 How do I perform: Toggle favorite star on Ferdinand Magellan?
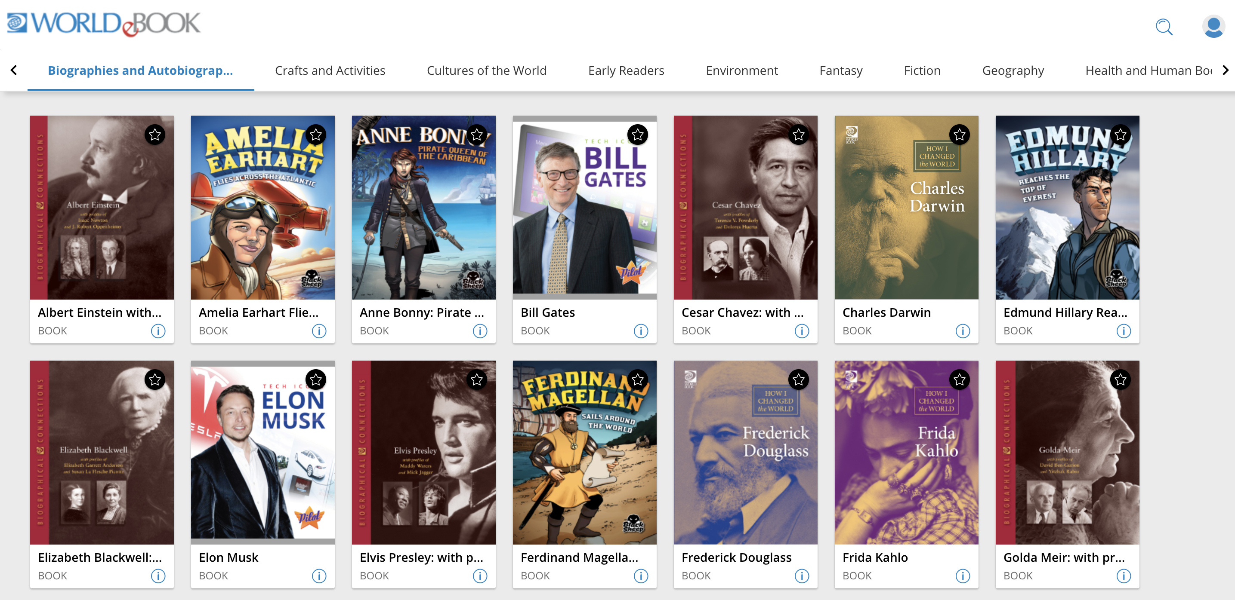point(638,380)
